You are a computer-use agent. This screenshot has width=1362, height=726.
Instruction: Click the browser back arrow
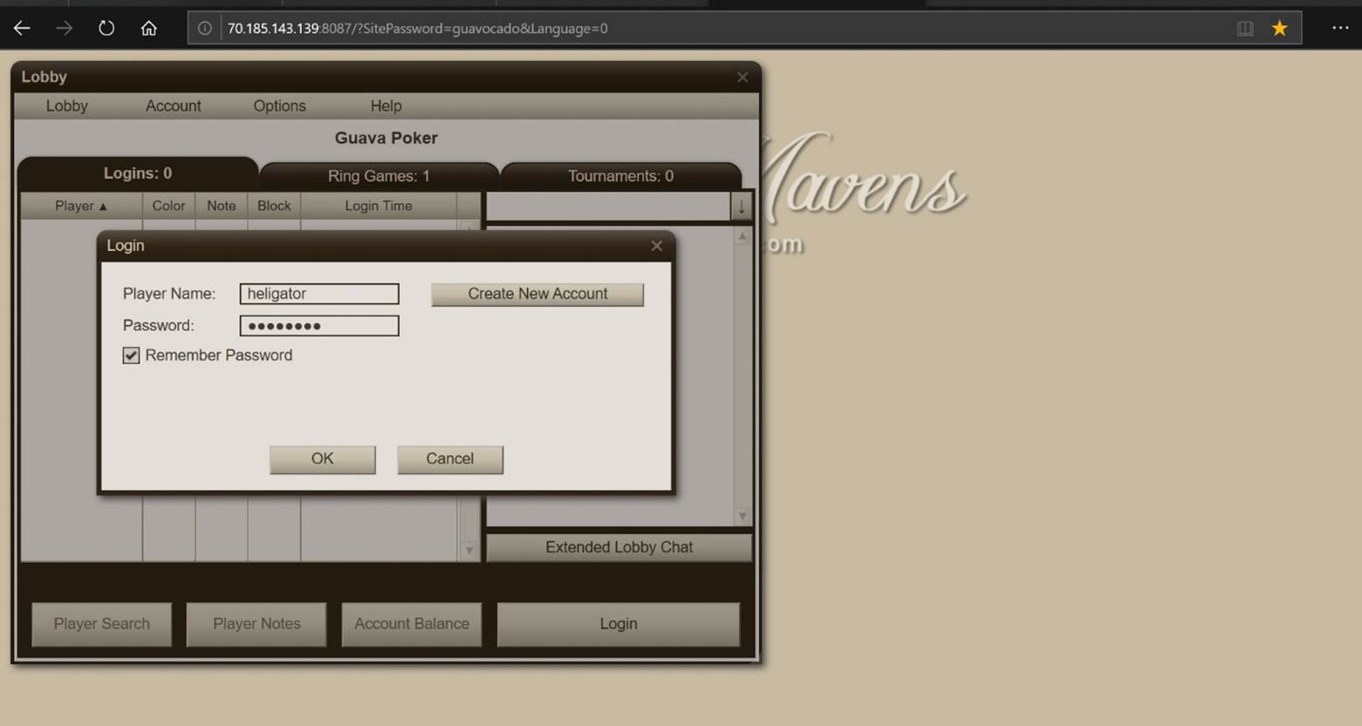tap(21, 27)
